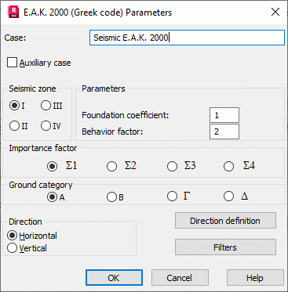Select seismic zone I

coord(14,106)
